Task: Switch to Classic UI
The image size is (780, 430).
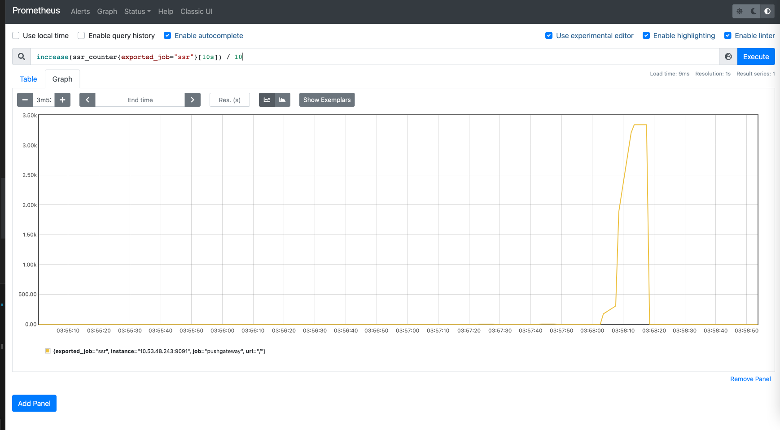Action: [x=196, y=11]
